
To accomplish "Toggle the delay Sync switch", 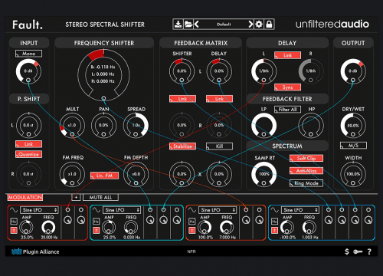I will tap(287, 87).
